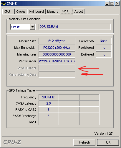Click the 512 MBytes module size value
This screenshot has width=121, height=148.
click(57, 41)
